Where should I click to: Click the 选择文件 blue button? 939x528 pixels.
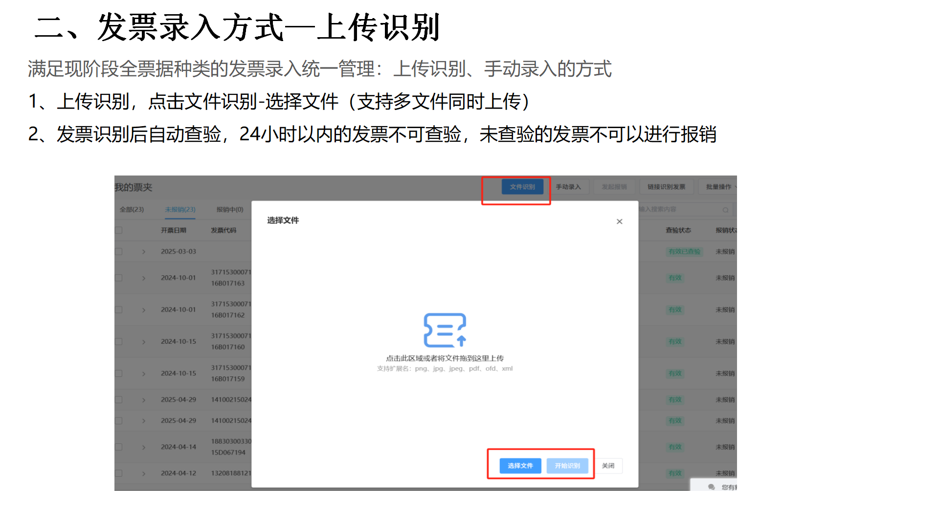point(520,465)
